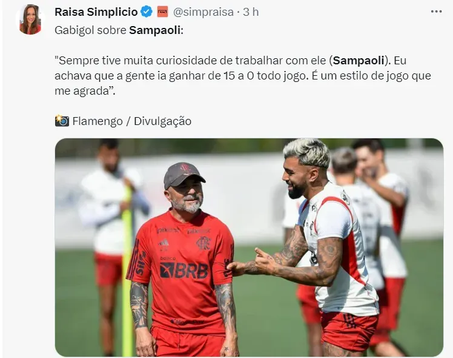Click the yellow training pole in photo

127,271
